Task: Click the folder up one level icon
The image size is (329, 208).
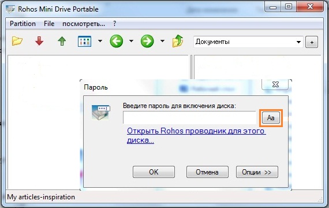Action: 178,41
